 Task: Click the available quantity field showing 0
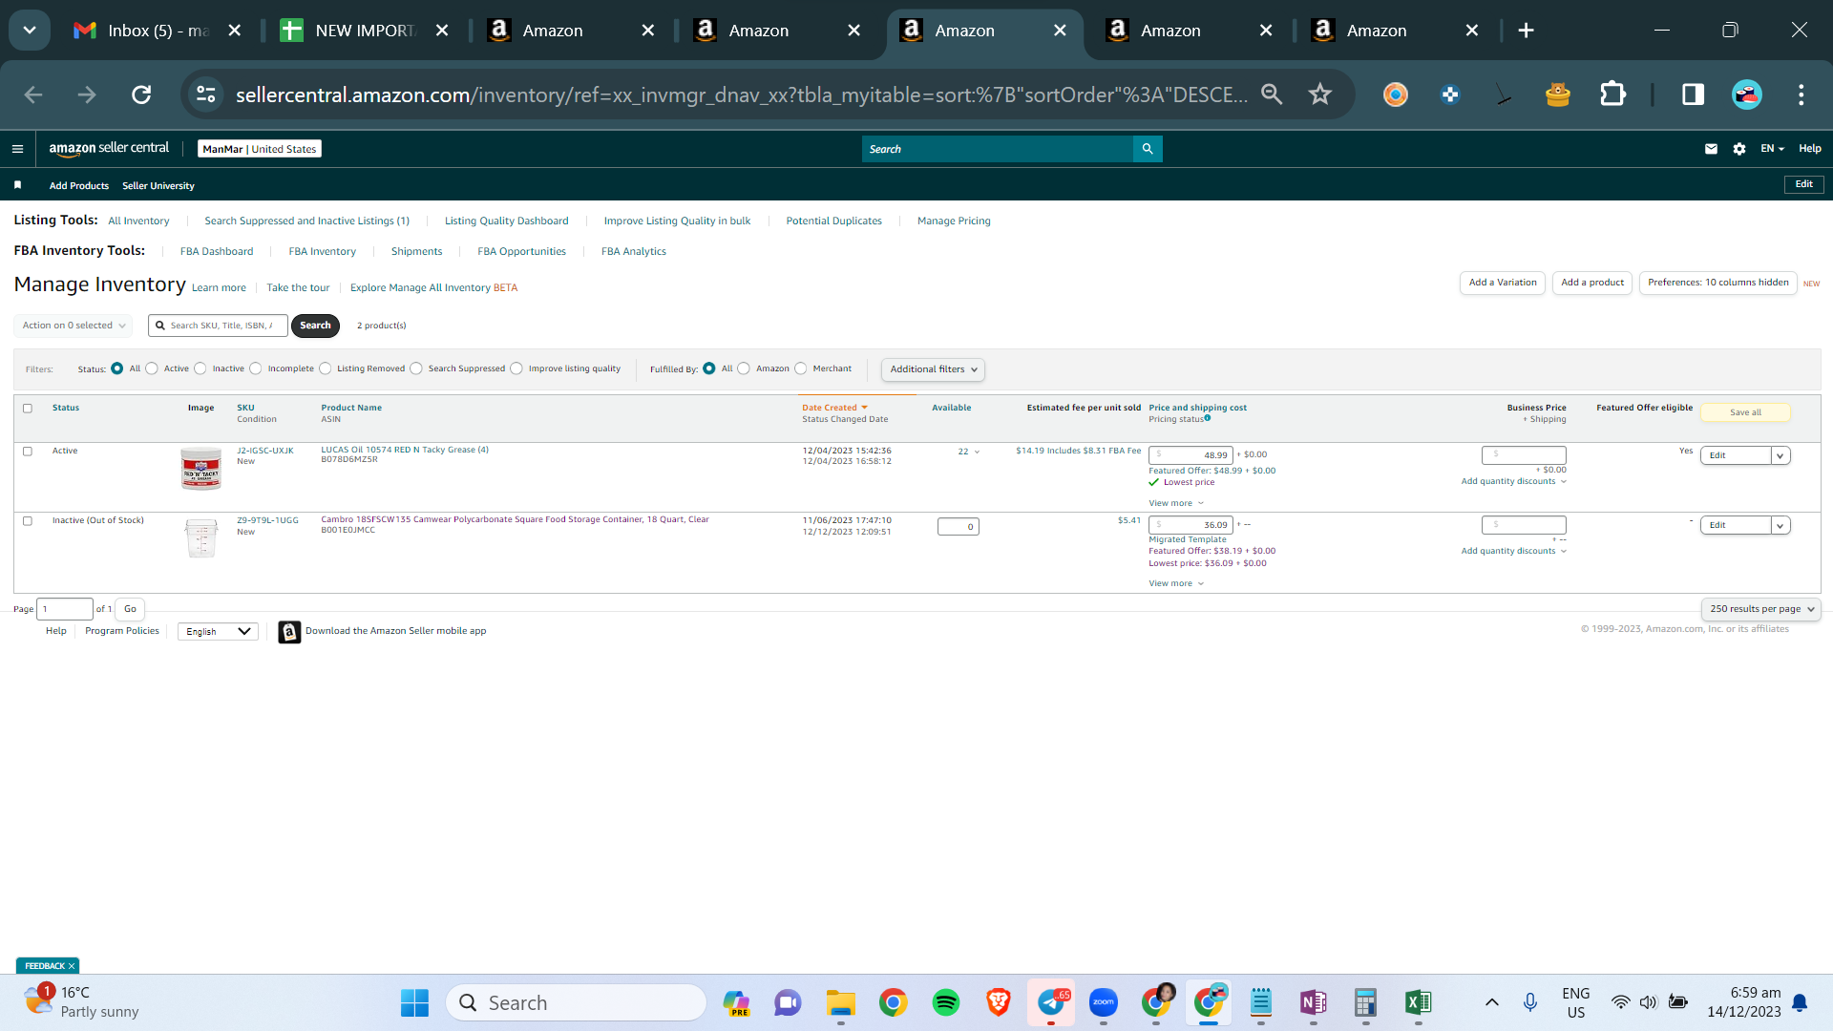959,527
